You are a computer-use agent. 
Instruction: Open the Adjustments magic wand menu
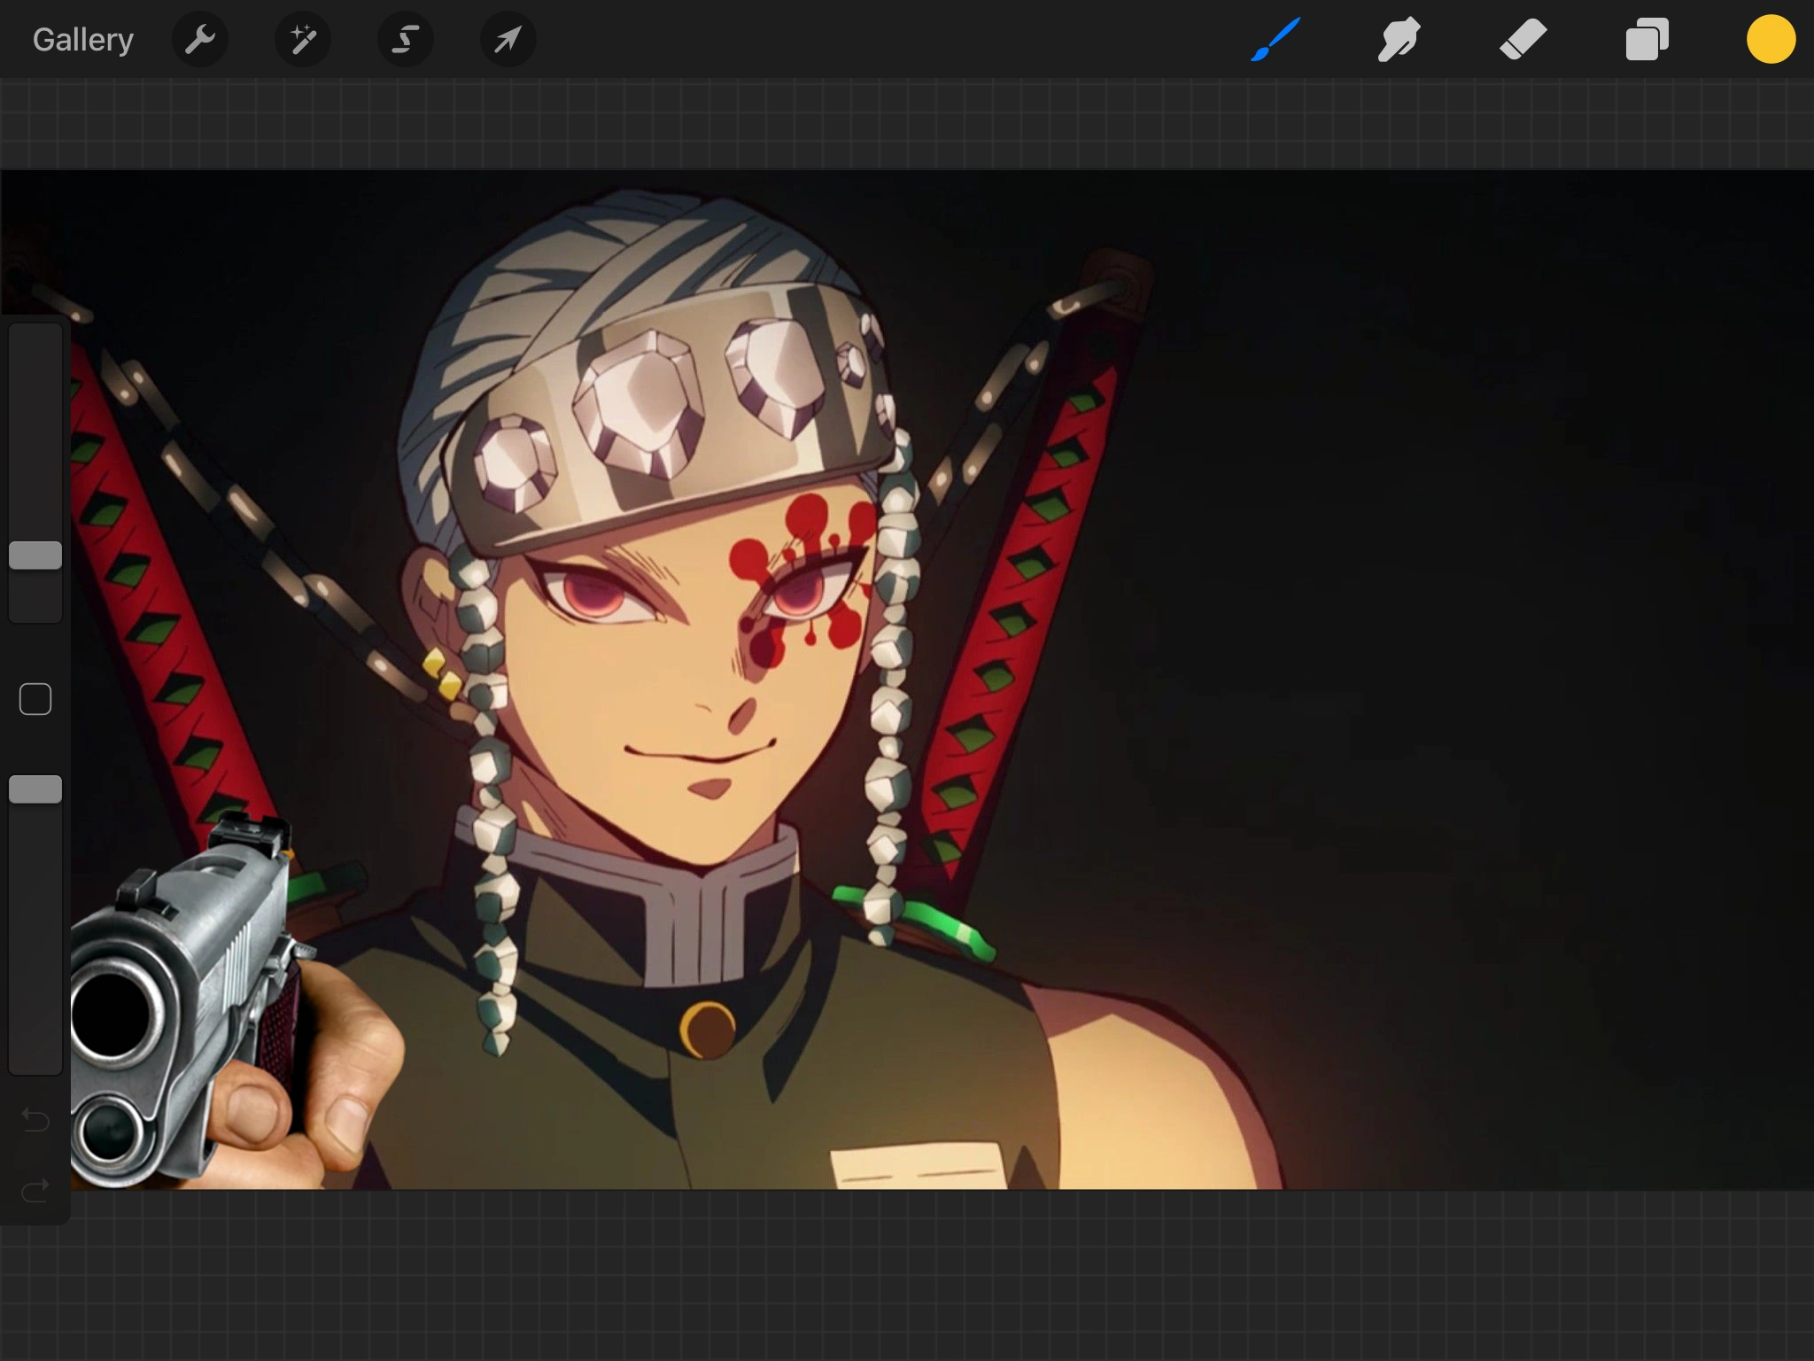coord(303,40)
